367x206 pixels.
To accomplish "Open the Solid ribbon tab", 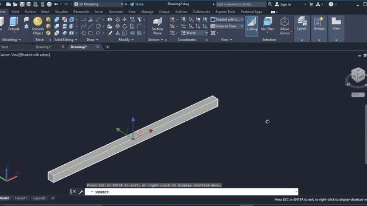I will coord(15,11).
